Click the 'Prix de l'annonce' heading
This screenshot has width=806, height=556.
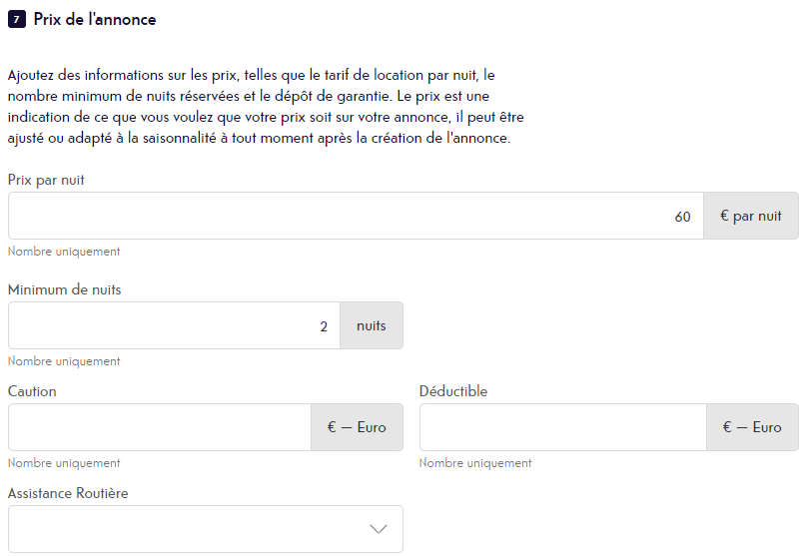point(95,20)
